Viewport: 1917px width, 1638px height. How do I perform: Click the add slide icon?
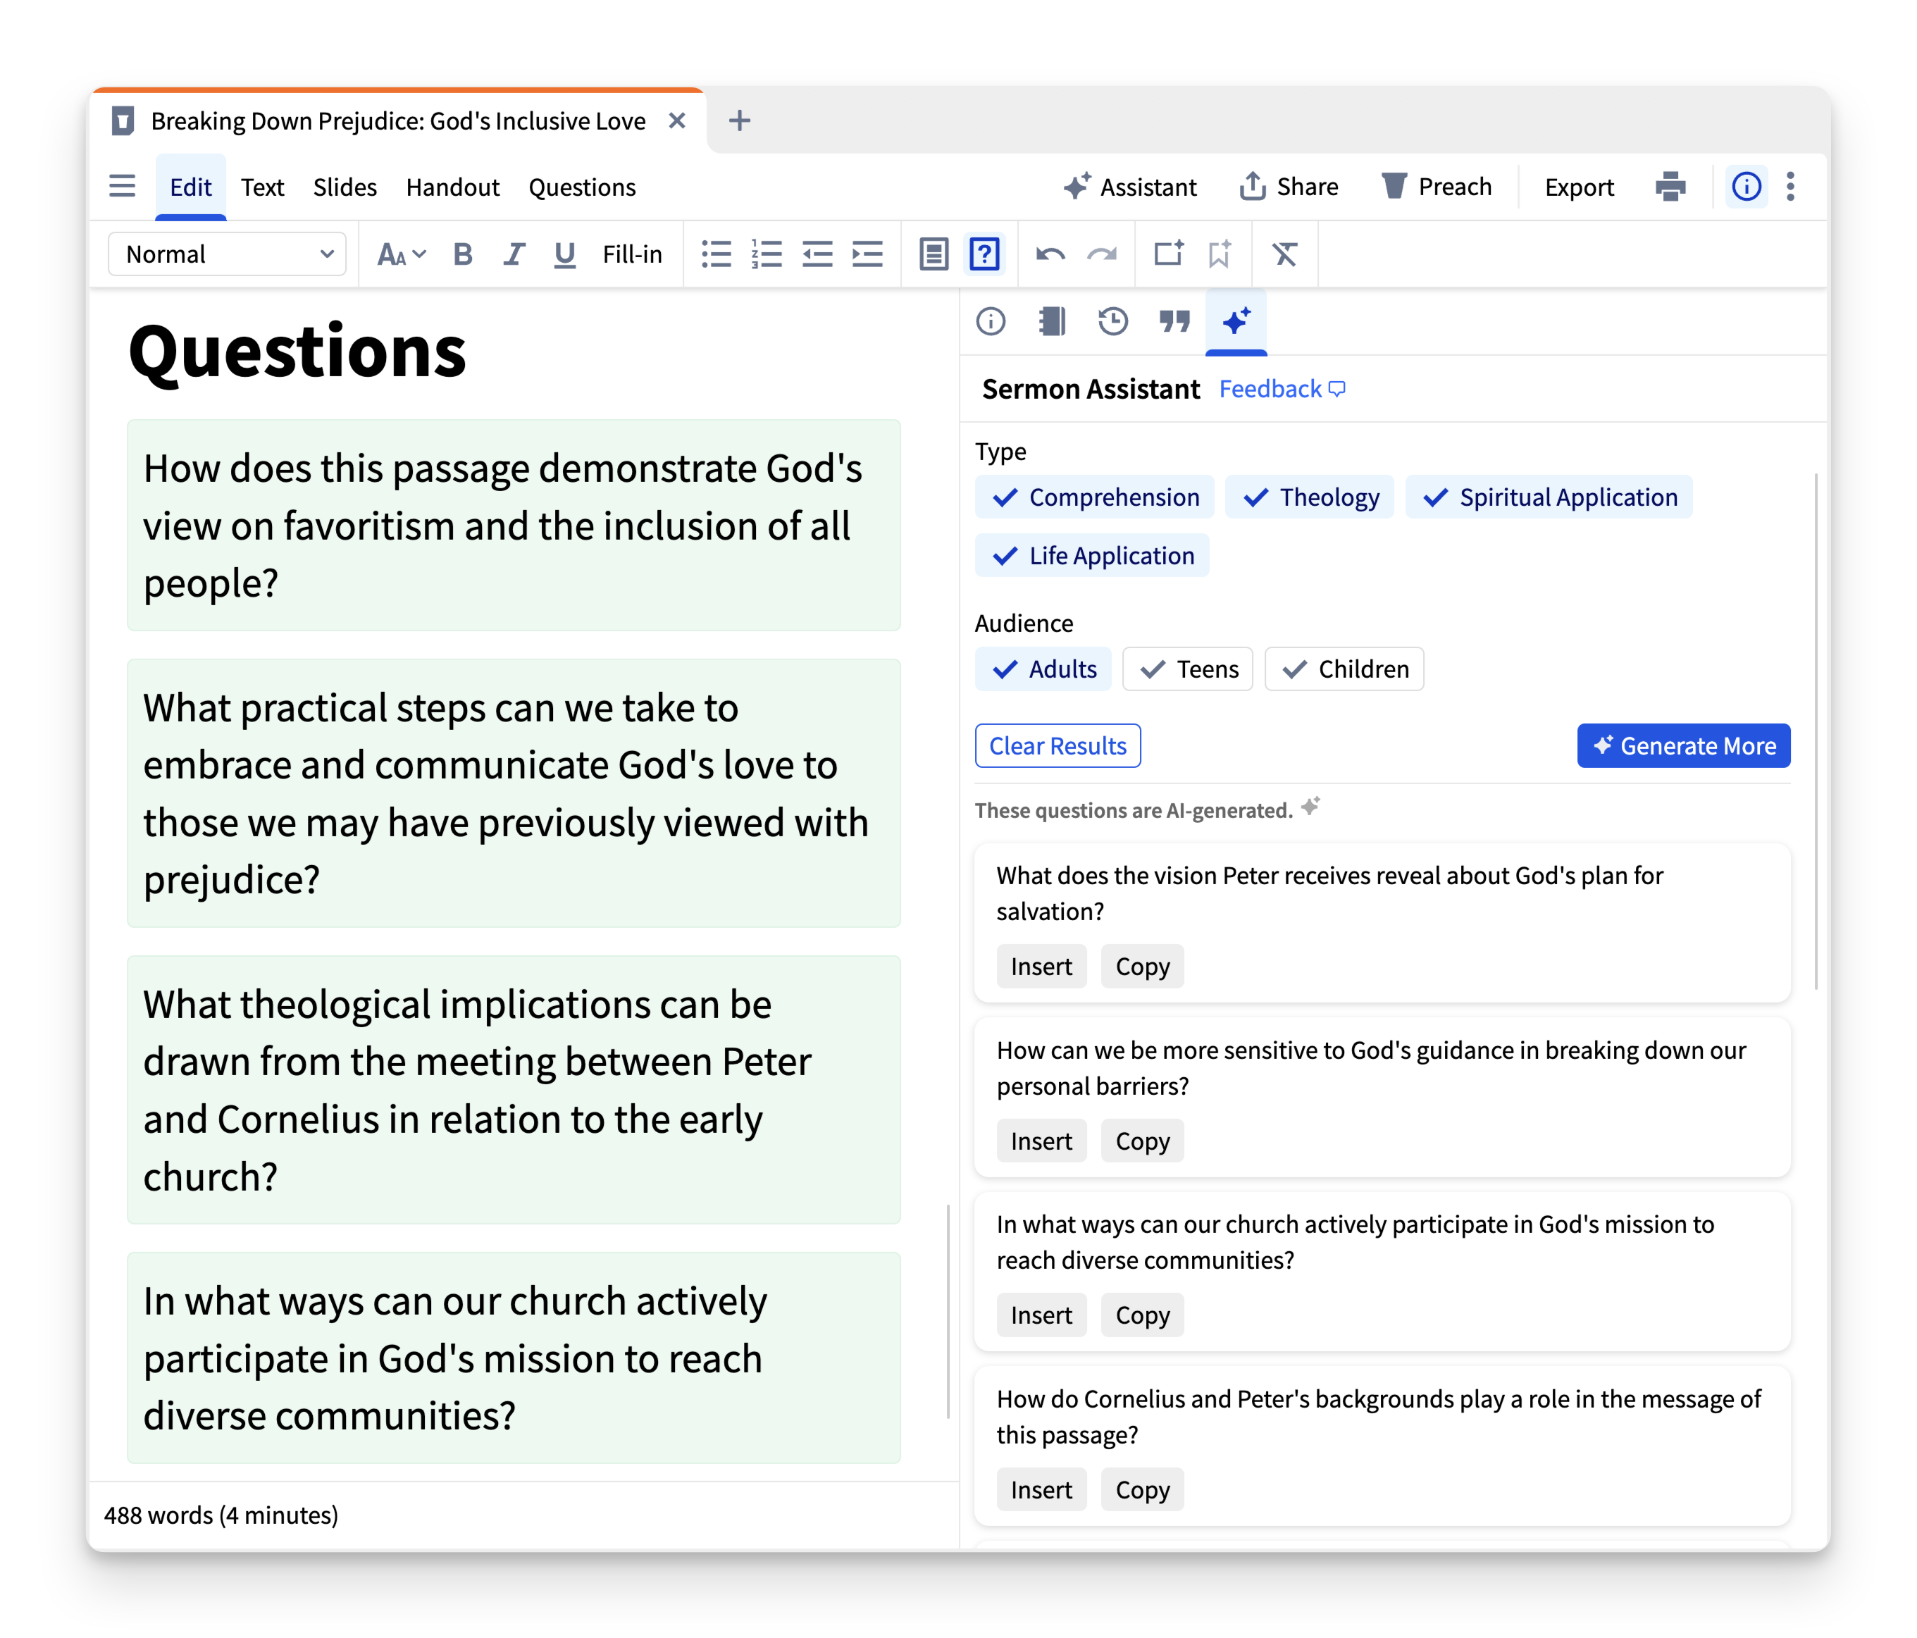tap(1169, 254)
